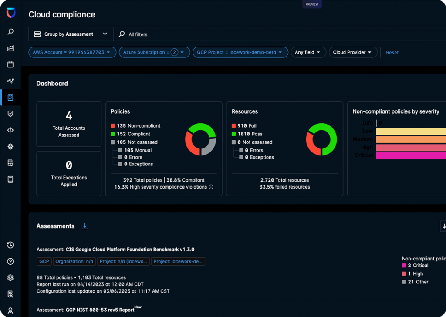The image size is (446, 317).
Task: Open the shield Security section in sidebar
Action: pos(10,114)
